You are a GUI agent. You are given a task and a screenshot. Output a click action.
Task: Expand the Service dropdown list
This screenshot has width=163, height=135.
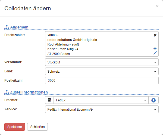tap(102, 110)
